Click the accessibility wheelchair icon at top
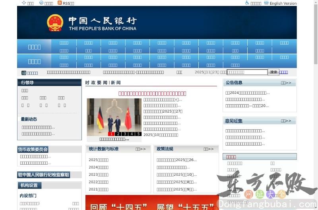Image resolution: width=318 pixels, height=210 pixels. 247,3
